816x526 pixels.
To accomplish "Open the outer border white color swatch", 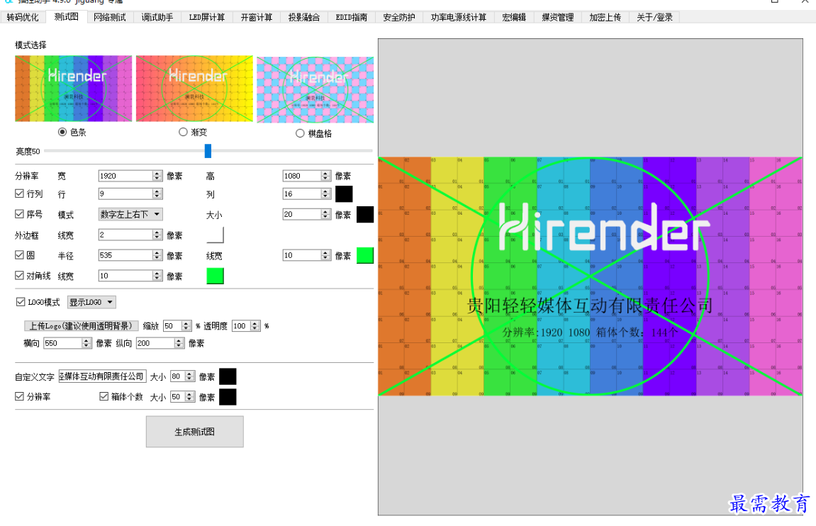I will (215, 235).
